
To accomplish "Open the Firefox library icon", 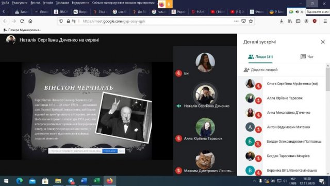I will point(290,21).
